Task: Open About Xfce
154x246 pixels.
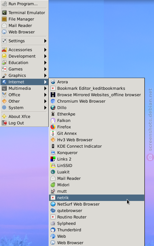Action: coord(24,116)
